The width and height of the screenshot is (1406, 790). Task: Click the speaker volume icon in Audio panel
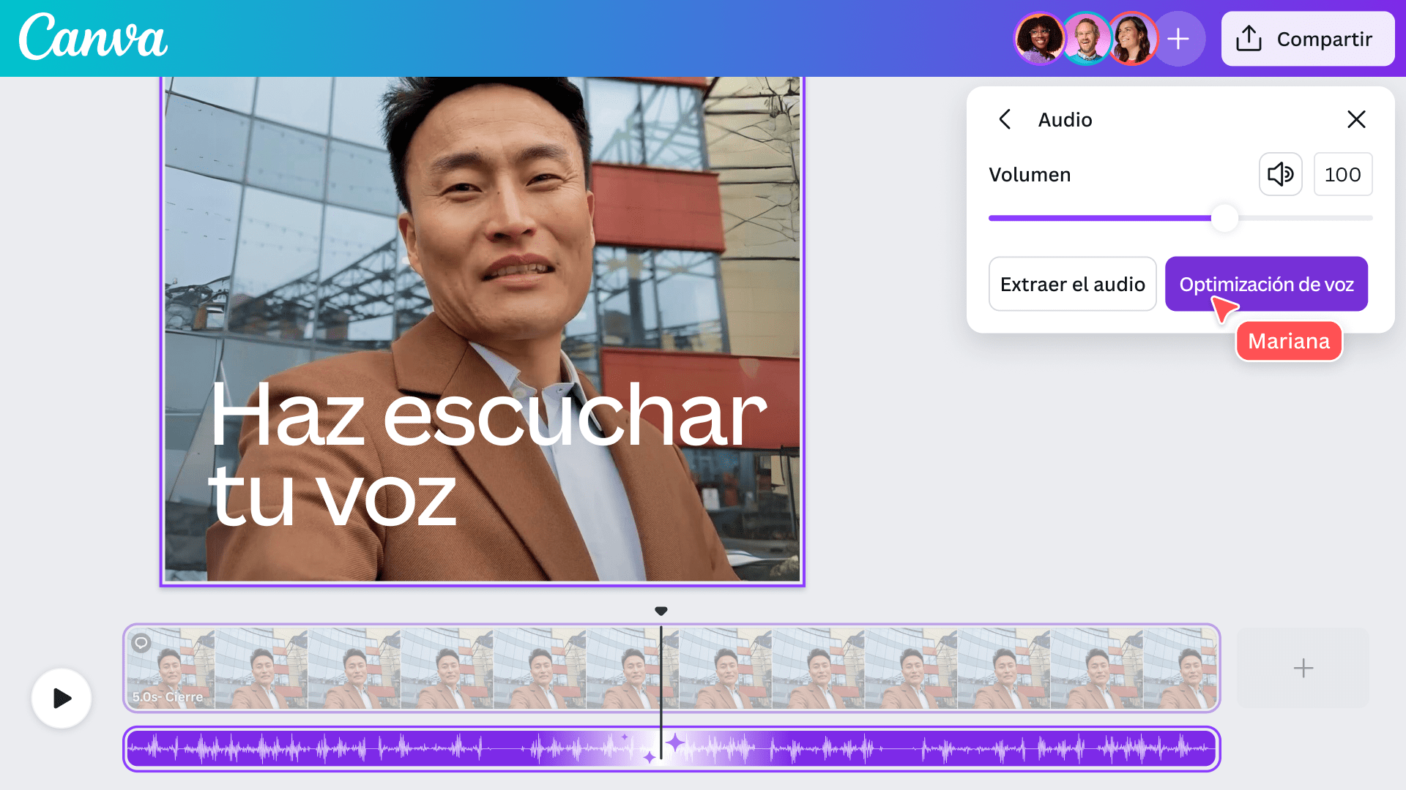point(1280,174)
